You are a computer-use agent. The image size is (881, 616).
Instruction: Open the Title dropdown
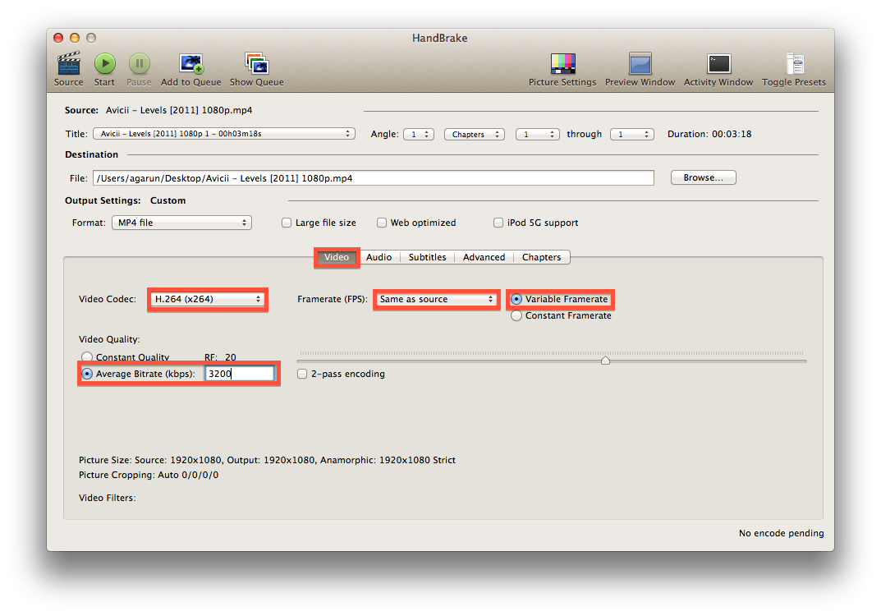[x=224, y=134]
